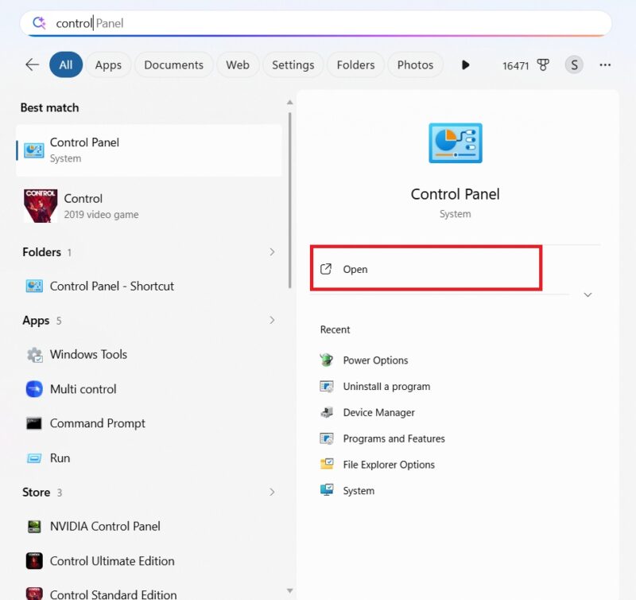Click the search box magnifier icon
636x600 pixels.
coord(39,23)
